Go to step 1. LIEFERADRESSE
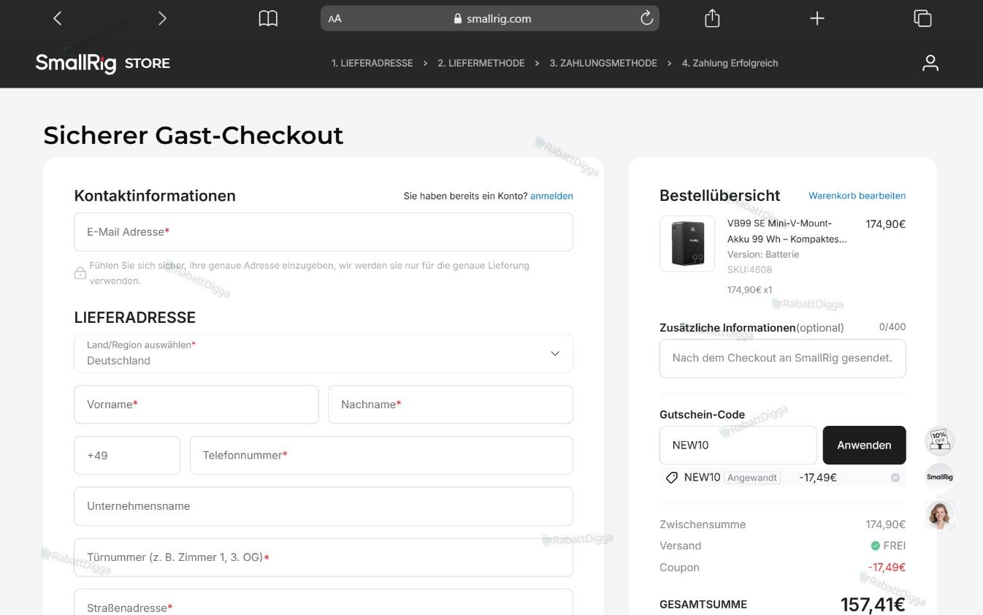Image resolution: width=983 pixels, height=615 pixels. [372, 64]
